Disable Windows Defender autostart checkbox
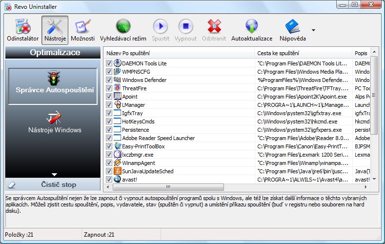This screenshot has height=244, width=385. [x=109, y=80]
